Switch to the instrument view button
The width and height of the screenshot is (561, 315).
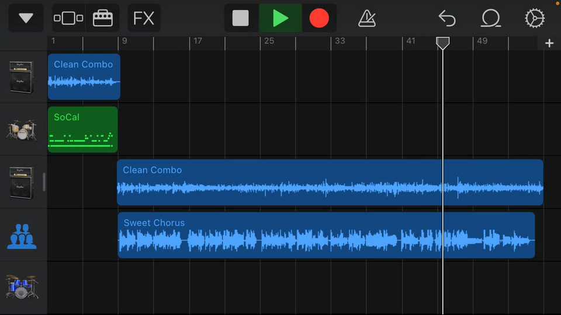(x=68, y=18)
